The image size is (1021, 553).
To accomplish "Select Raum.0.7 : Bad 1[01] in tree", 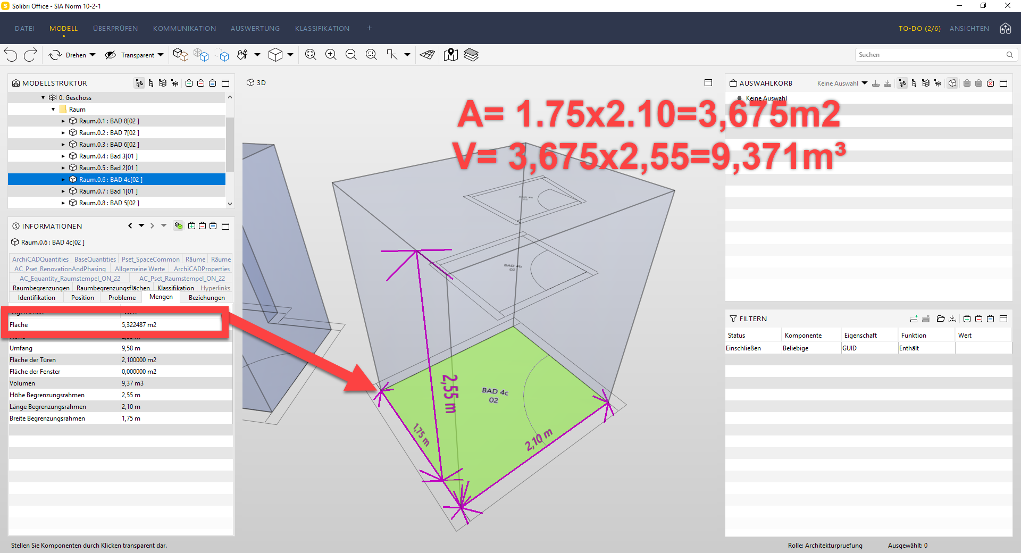I will pyautogui.click(x=108, y=191).
